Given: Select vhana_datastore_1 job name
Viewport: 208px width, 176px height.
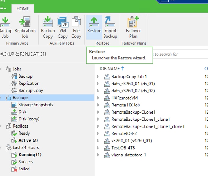Looking at the screenshot, I should [x=129, y=155].
